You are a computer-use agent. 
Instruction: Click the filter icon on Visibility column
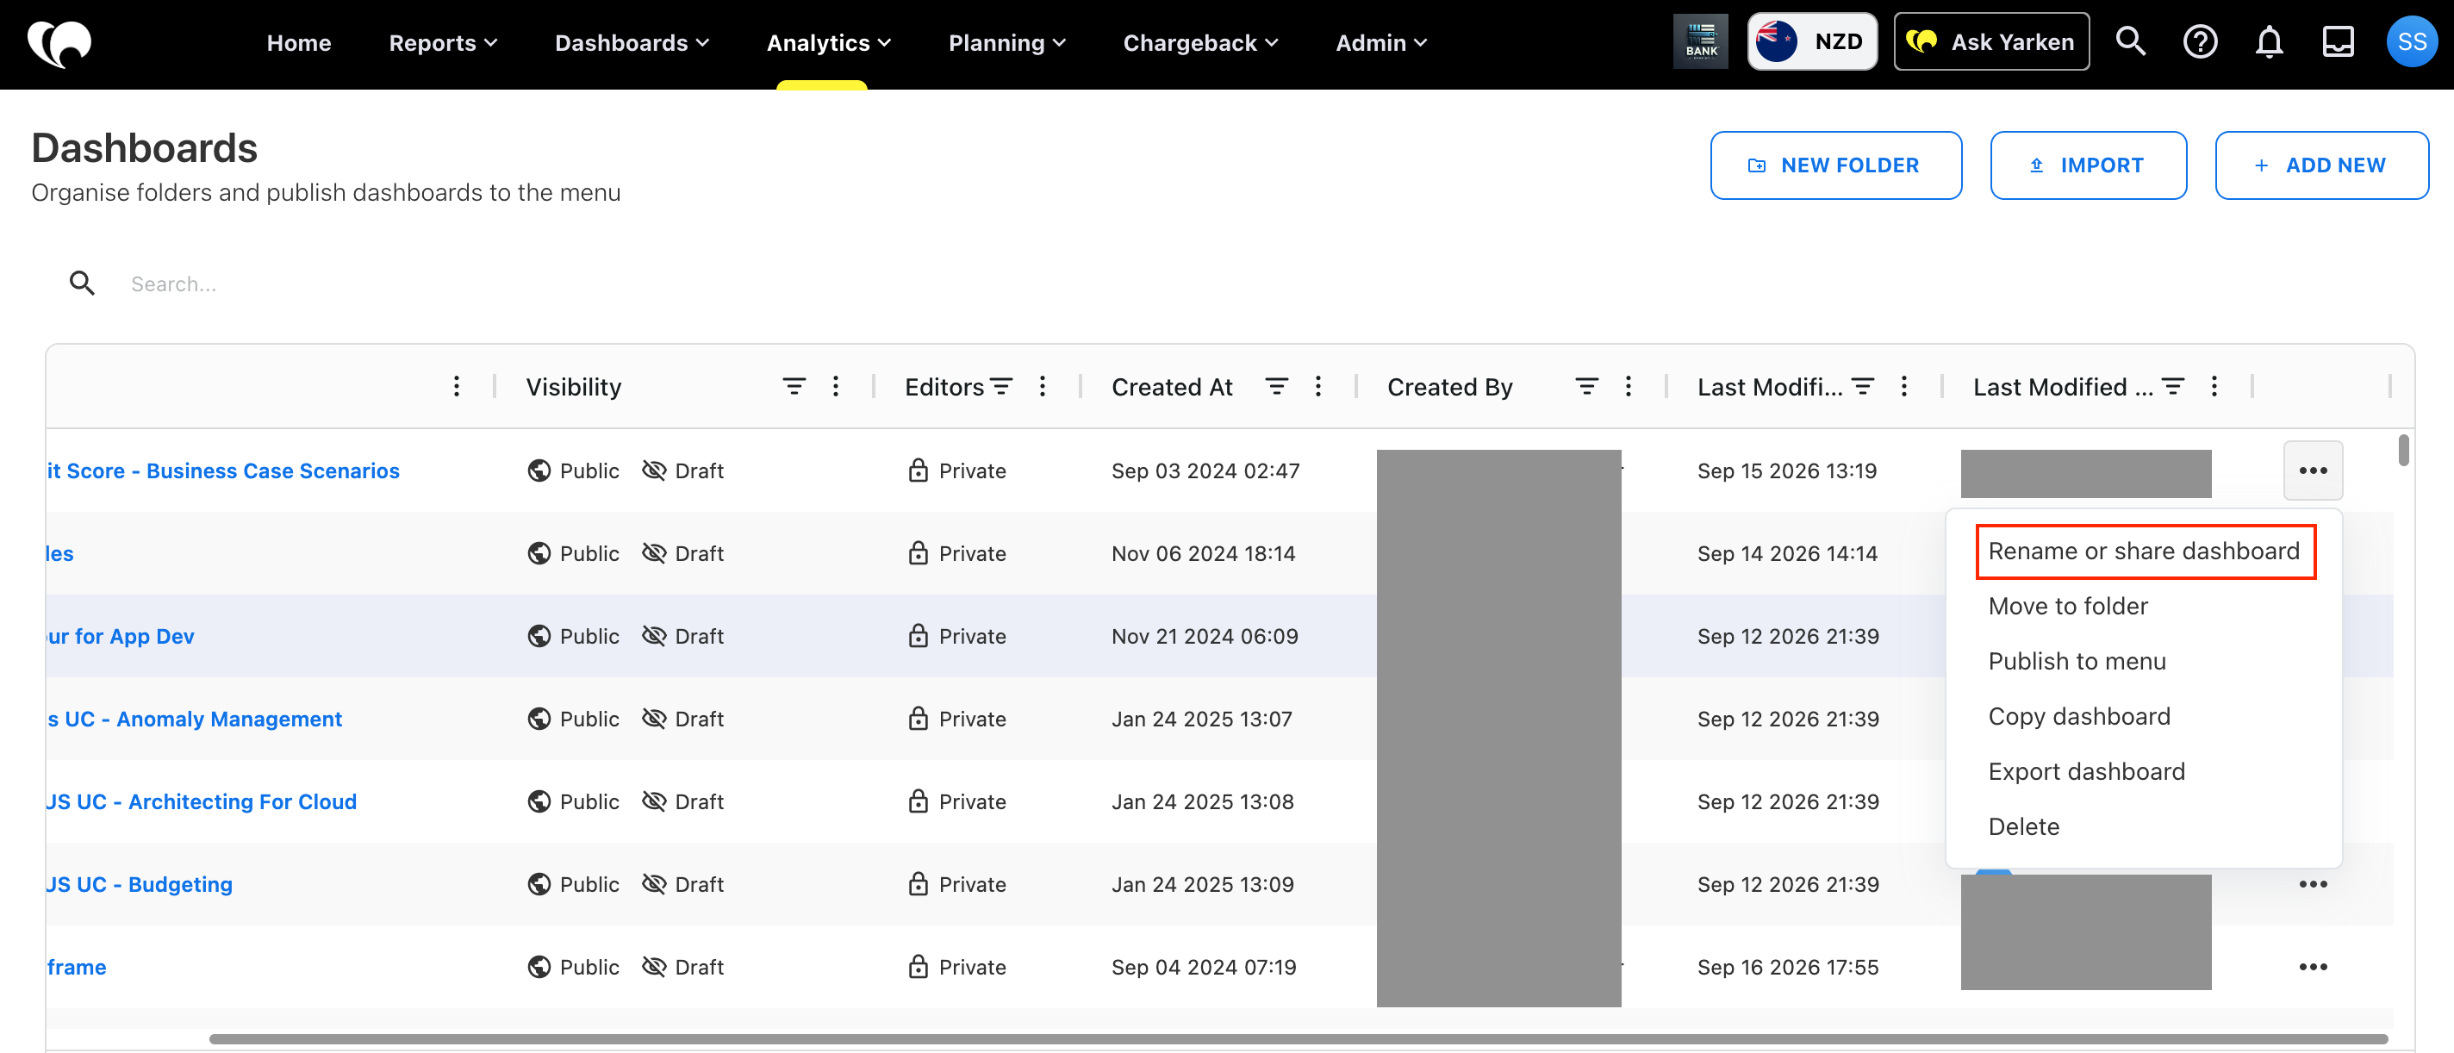(x=794, y=386)
